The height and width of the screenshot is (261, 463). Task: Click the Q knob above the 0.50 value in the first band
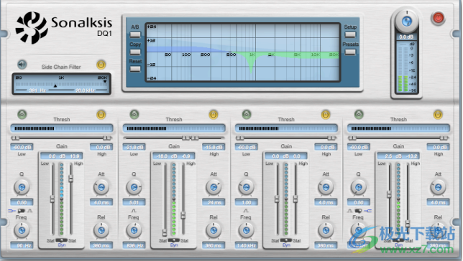22,187
